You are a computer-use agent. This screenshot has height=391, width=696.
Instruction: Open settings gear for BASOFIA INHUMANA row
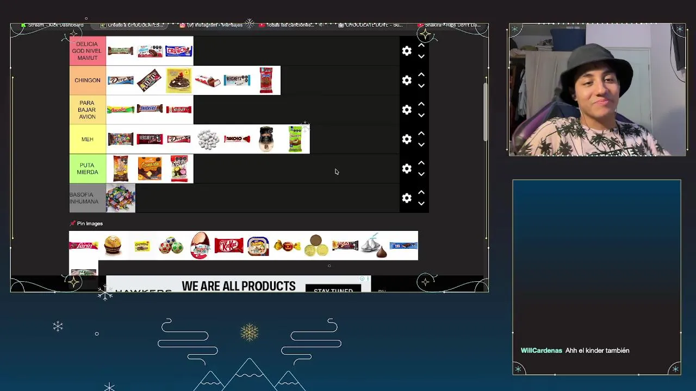click(407, 198)
